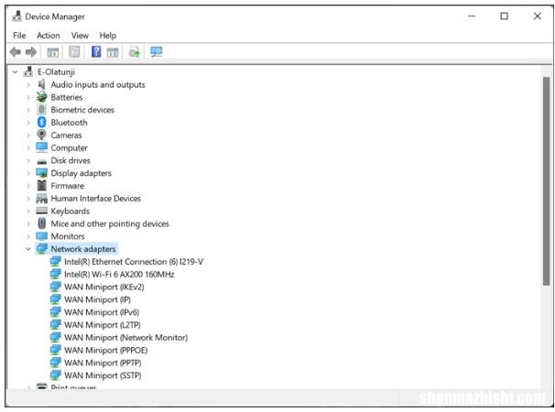Open the File menu
The image size is (555, 412).
(19, 36)
